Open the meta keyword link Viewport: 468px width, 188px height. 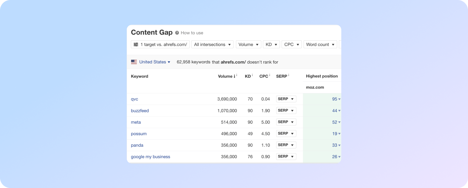136,122
